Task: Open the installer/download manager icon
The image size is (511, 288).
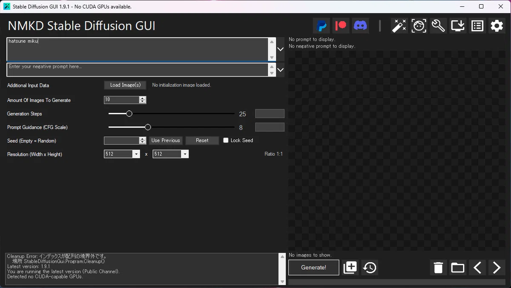Action: [458, 26]
